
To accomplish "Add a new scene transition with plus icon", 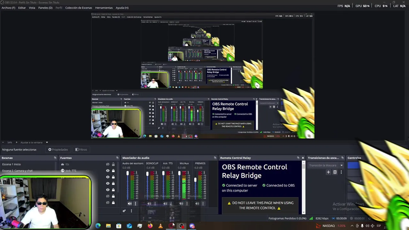I will point(328,172).
